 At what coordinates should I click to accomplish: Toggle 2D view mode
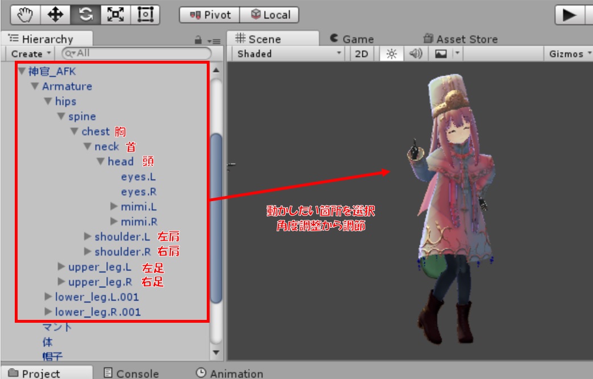click(361, 54)
